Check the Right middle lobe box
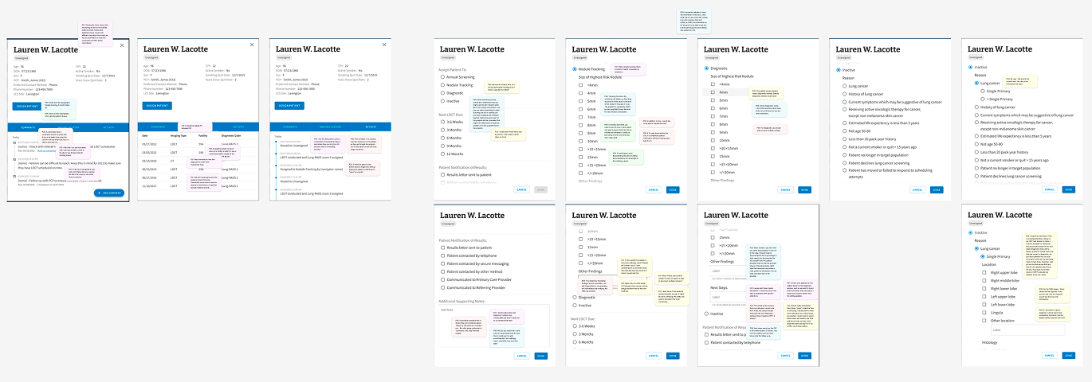This screenshot has height=382, width=1092. [984, 280]
